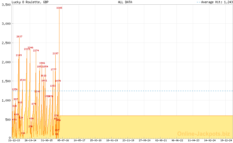Click the flat yellow shaded plateau area
This screenshot has height=143, width=233.
tap(146, 127)
